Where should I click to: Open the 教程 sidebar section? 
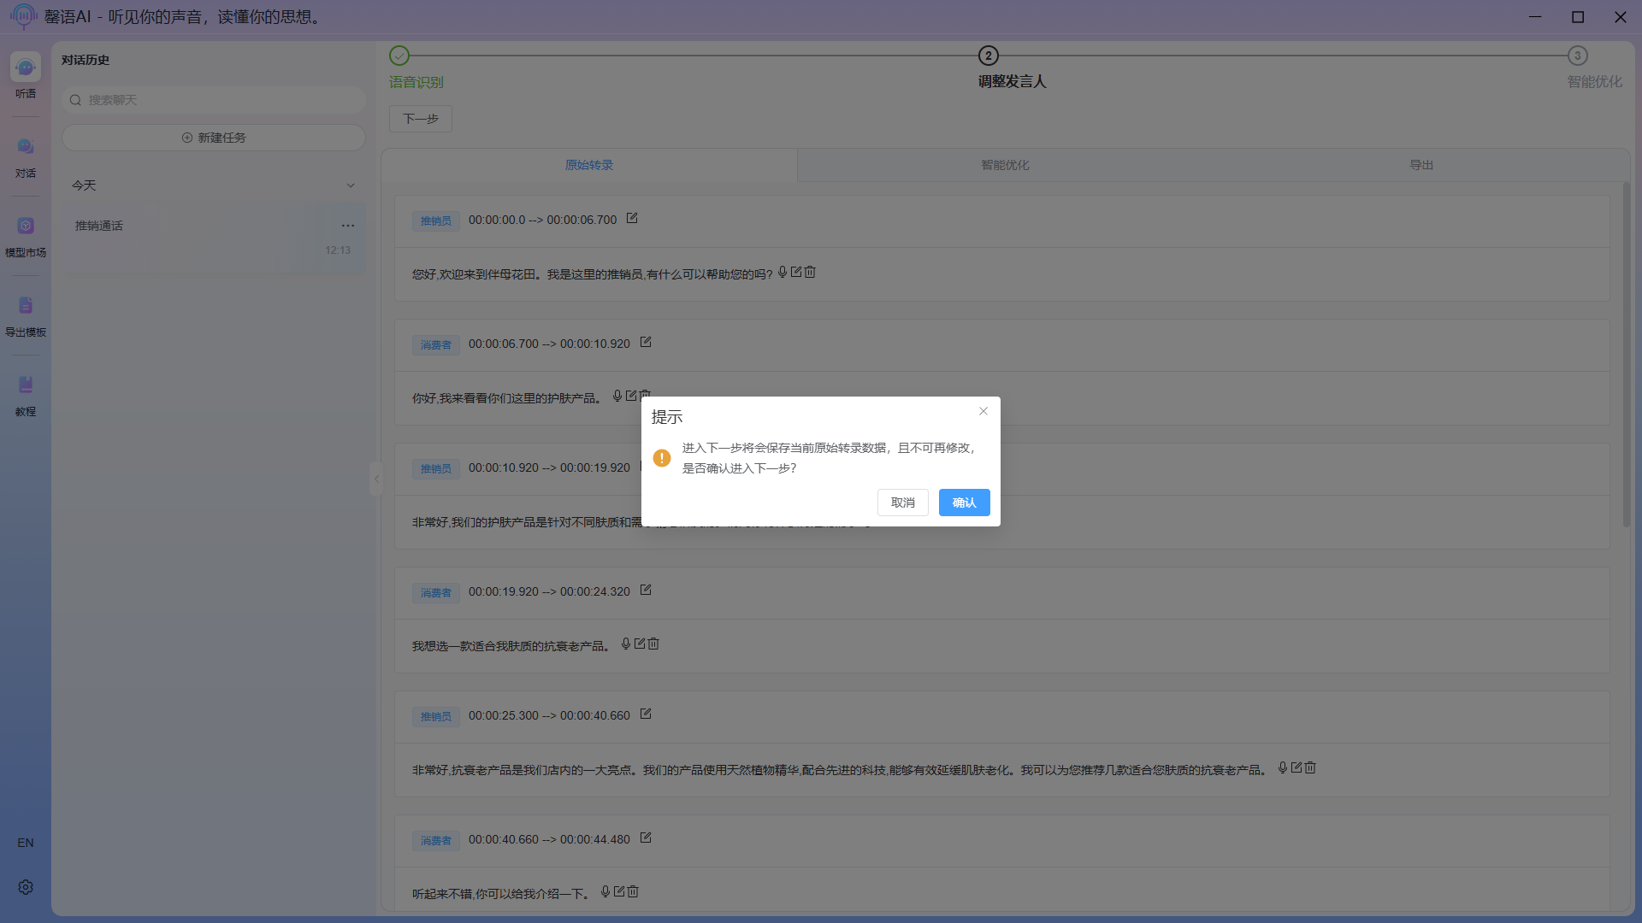click(26, 396)
